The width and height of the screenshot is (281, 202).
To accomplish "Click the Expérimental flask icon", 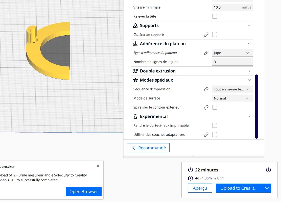I will (135, 116).
